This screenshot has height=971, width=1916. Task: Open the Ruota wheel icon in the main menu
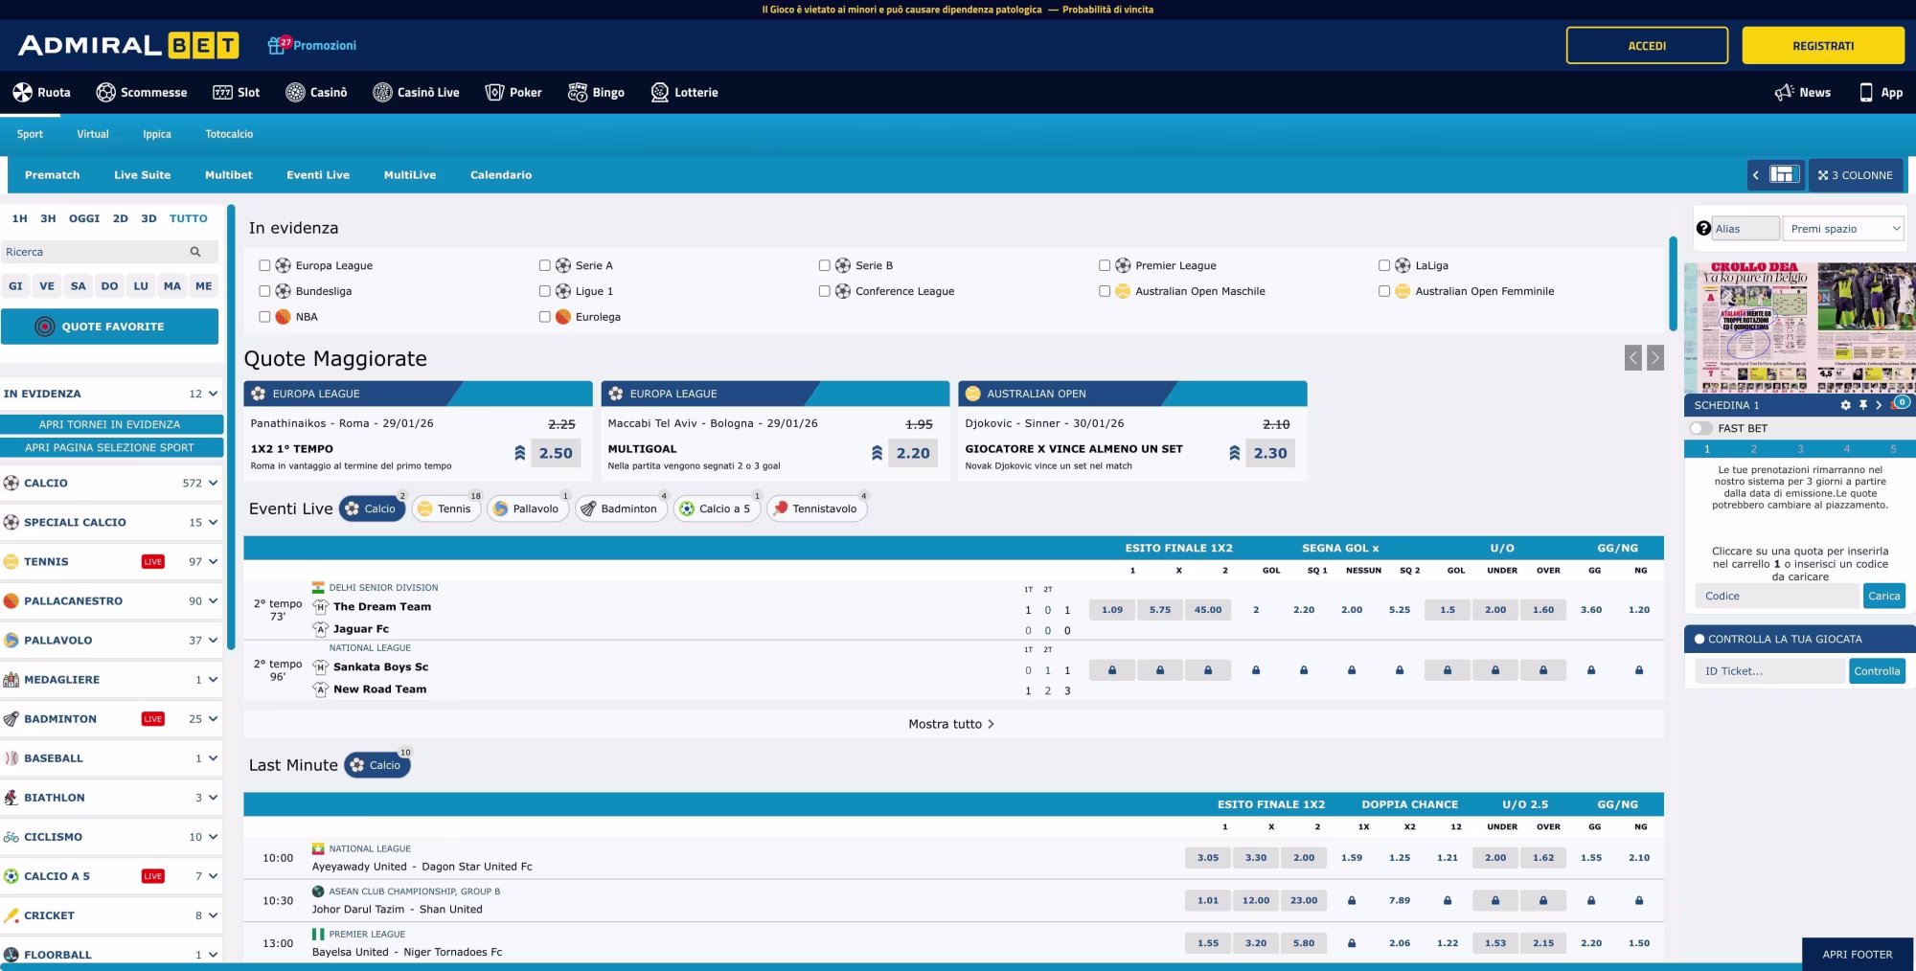click(x=22, y=93)
